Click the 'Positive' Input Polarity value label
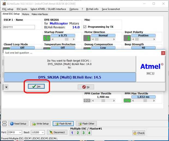This screenshot has height=141, width=169. pos(143,35)
